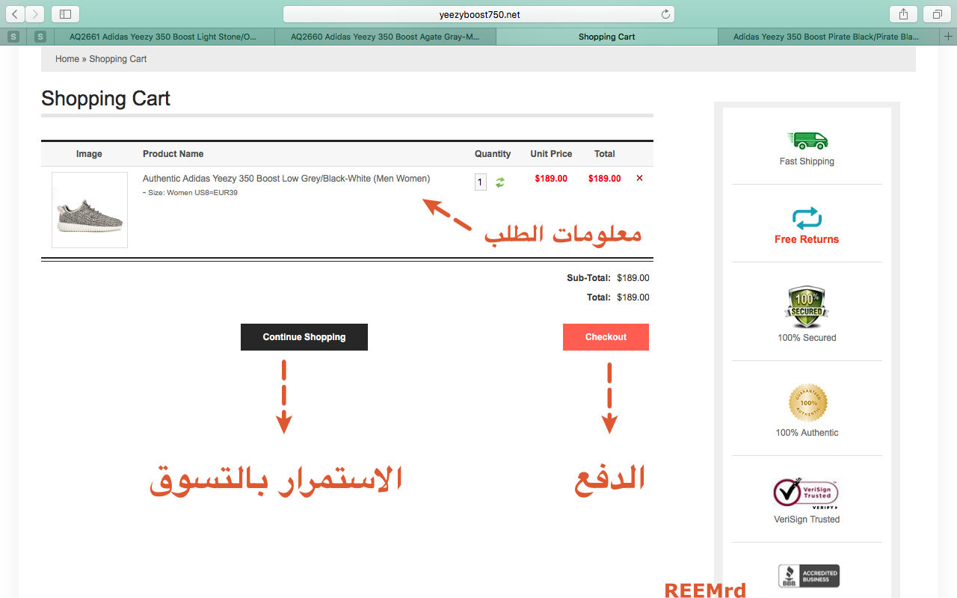This screenshot has width=957, height=598.
Task: Click the Free Returns arrows icon
Action: coord(807,218)
